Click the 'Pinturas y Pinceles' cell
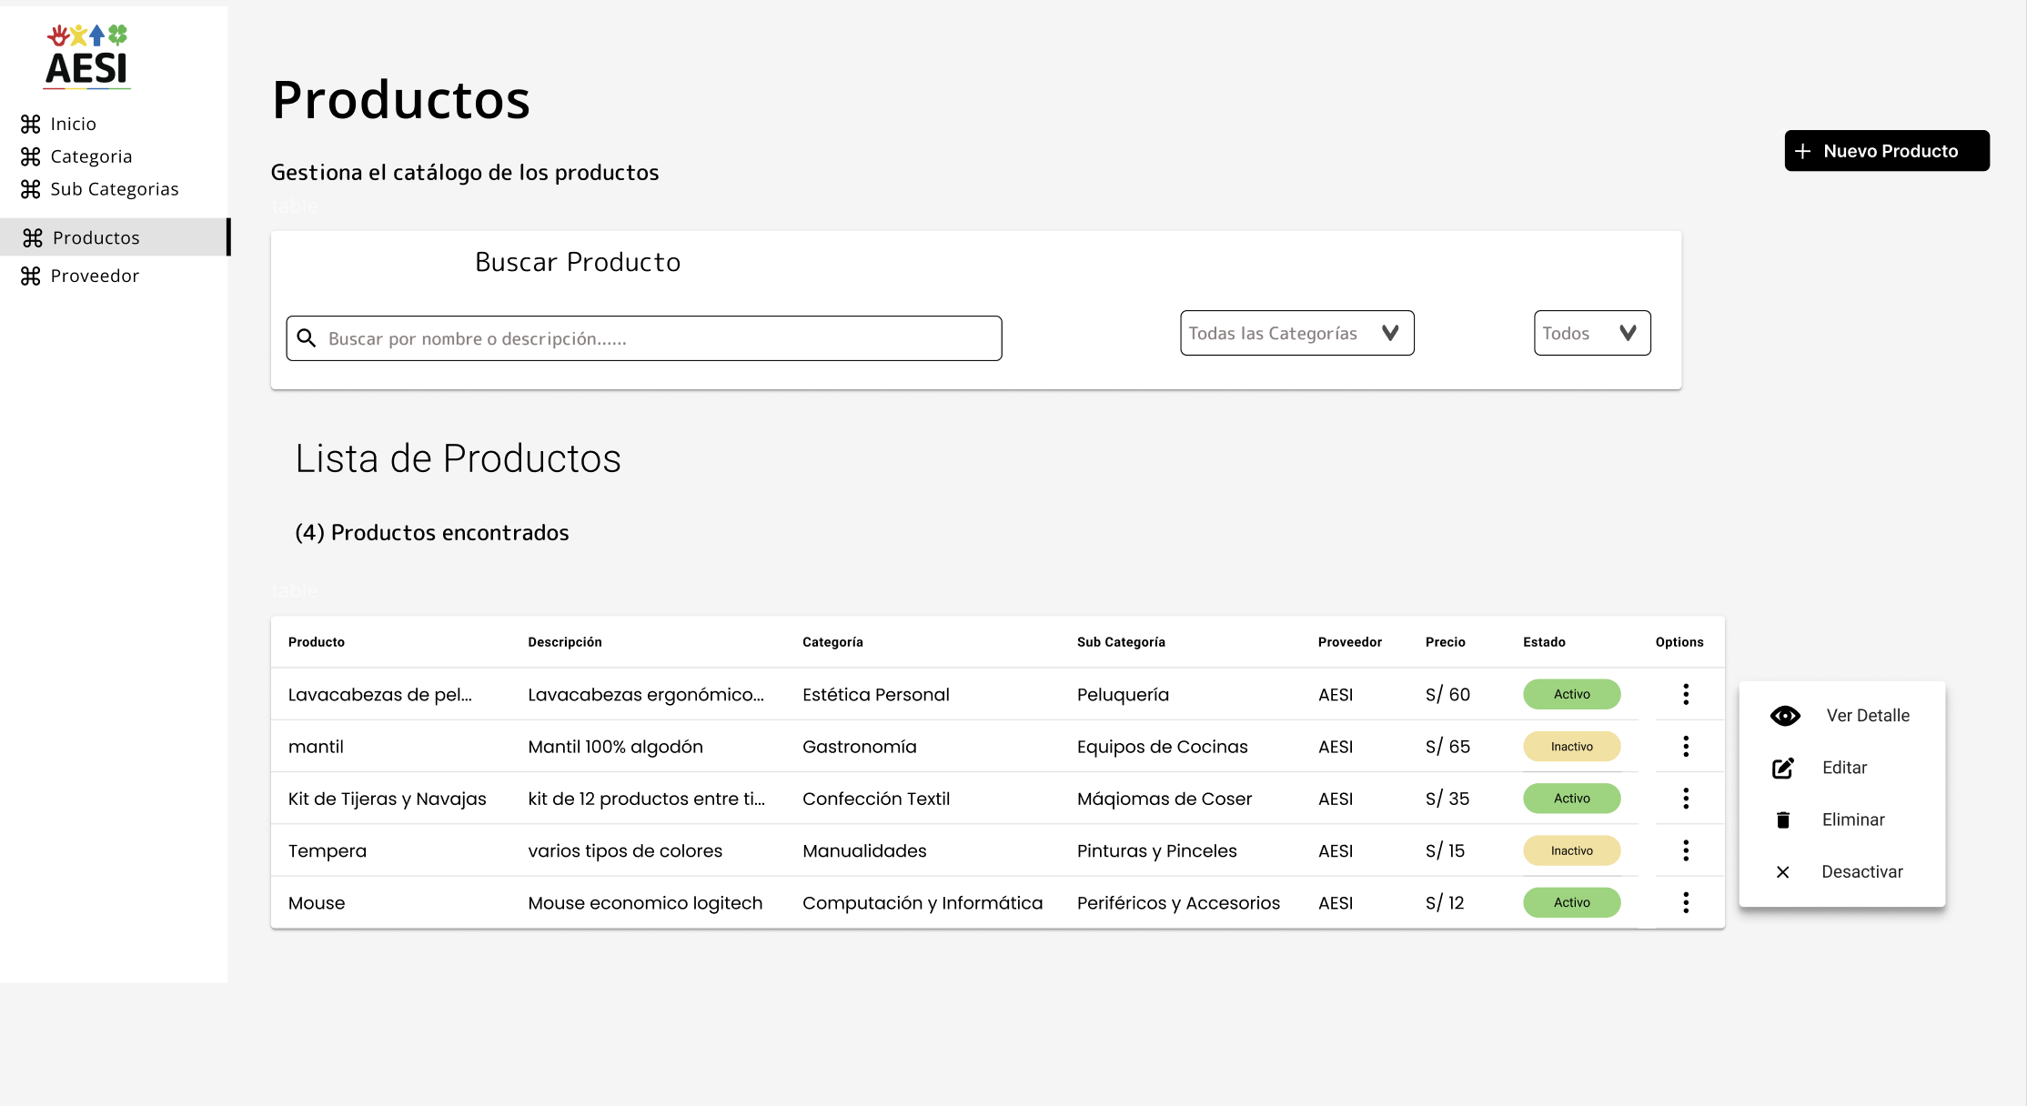Viewport: 2027px width, 1106px height. (1157, 850)
